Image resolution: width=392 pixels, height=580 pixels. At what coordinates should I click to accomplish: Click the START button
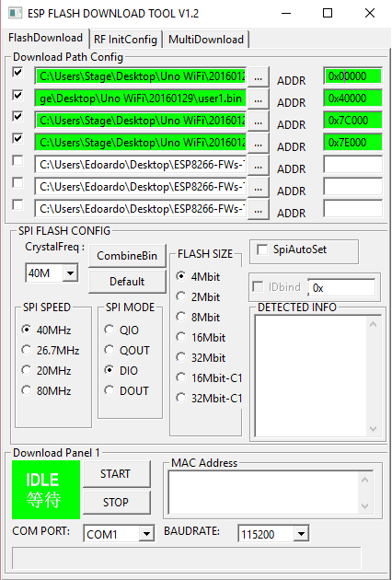[116, 474]
